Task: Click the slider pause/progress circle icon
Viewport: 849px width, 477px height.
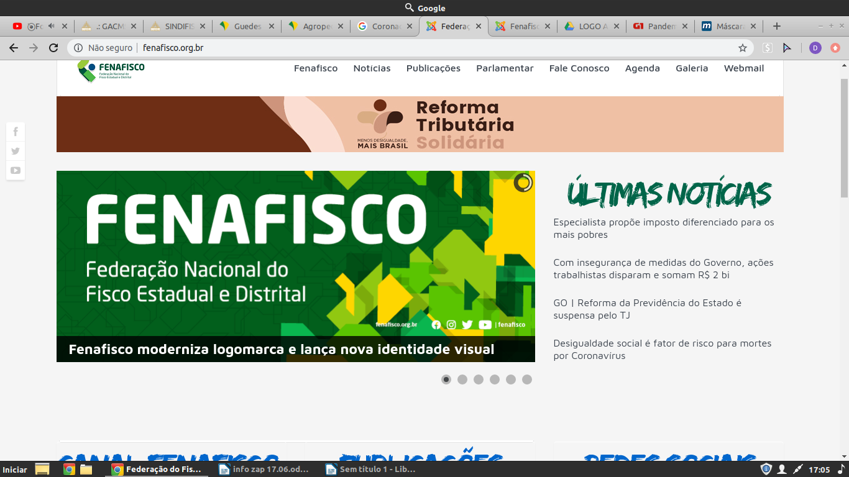Action: (523, 183)
